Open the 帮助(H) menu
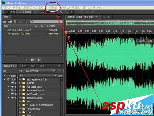This screenshot has width=154, height=116. (97, 7)
